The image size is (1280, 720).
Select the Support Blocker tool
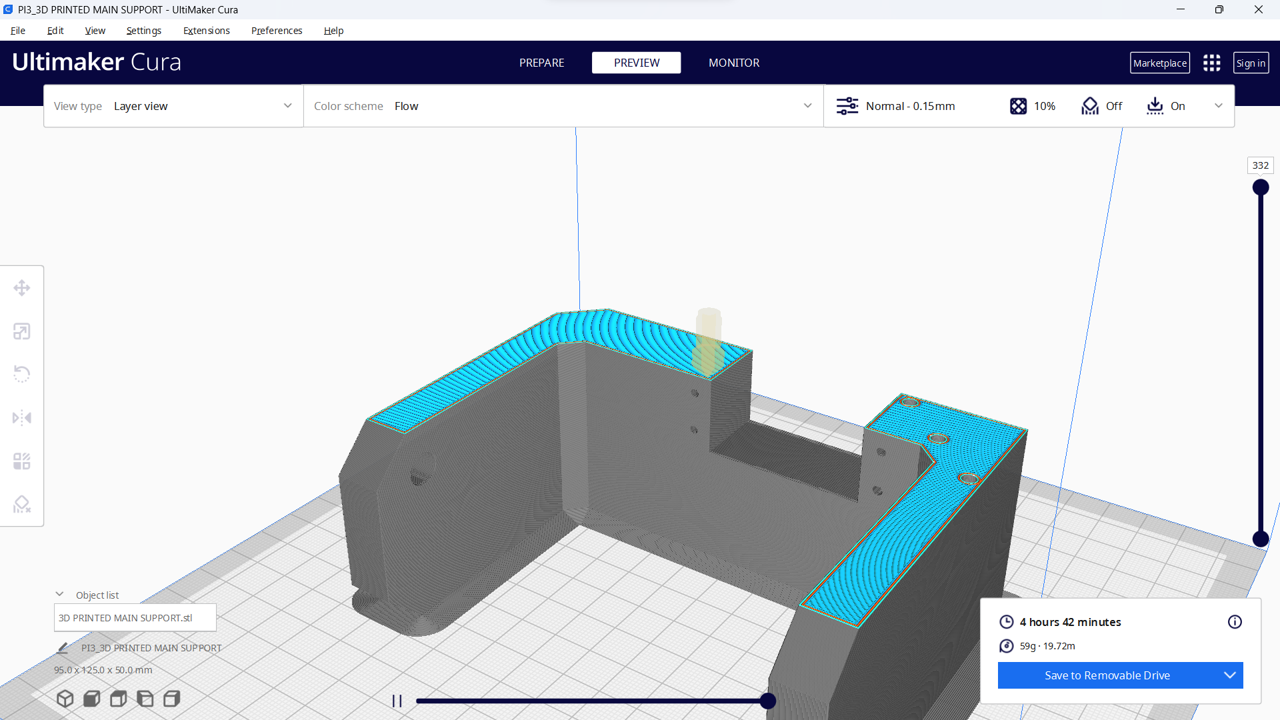(21, 503)
